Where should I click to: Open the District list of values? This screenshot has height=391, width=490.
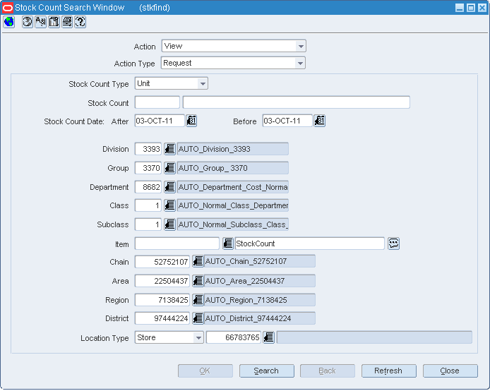[x=198, y=318]
